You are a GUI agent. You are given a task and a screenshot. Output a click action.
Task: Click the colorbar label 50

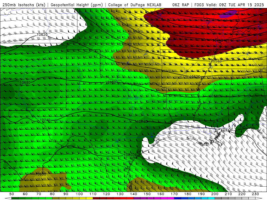[12, 194]
